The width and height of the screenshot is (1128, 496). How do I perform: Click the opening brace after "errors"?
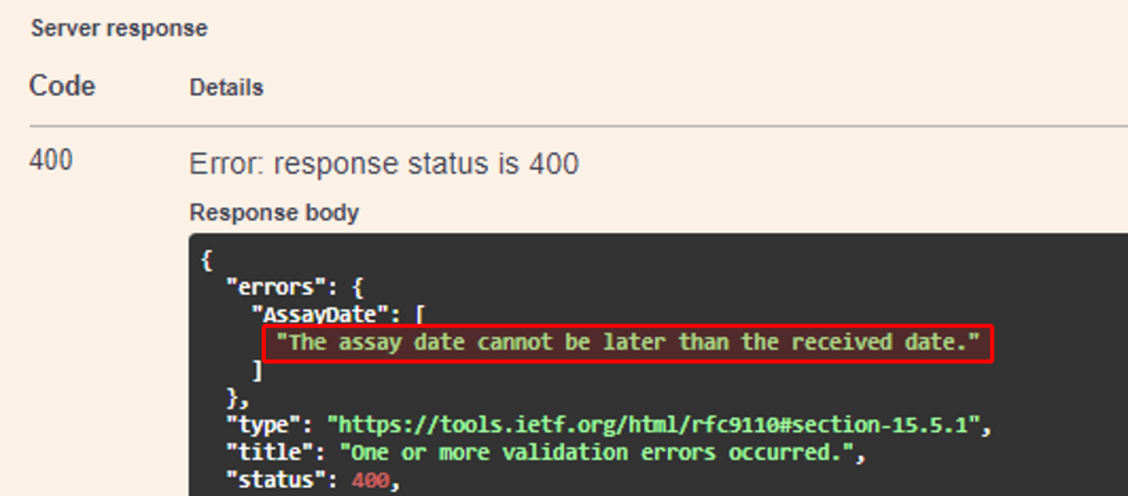point(358,287)
